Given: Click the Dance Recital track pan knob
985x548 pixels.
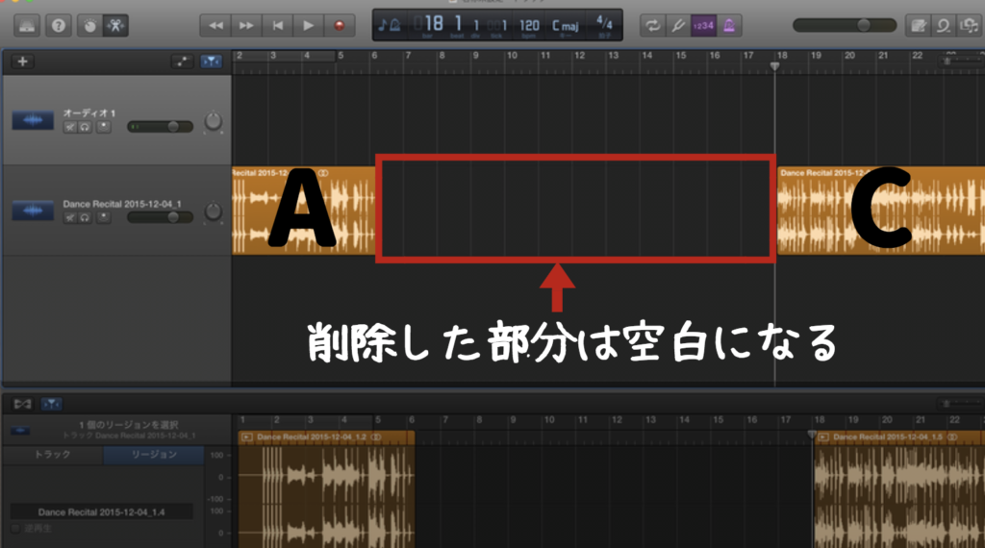Looking at the screenshot, I should pyautogui.click(x=213, y=212).
